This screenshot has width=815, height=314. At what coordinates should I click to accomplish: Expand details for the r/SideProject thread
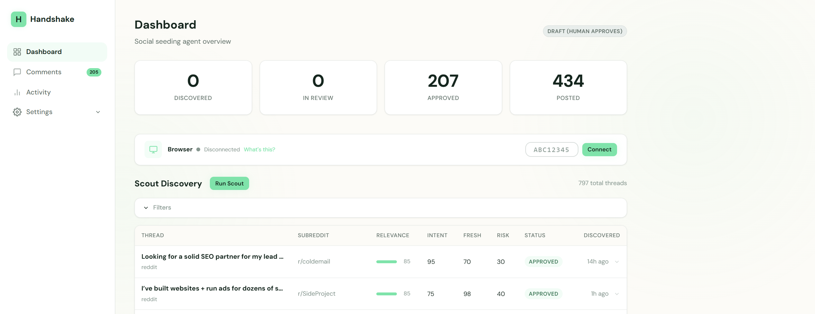click(617, 294)
